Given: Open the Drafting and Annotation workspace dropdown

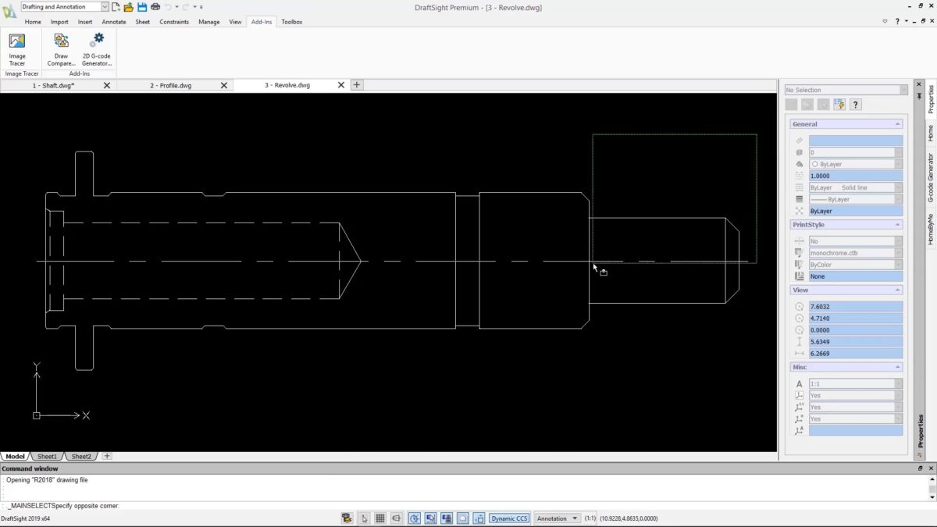Looking at the screenshot, I should coord(65,7).
